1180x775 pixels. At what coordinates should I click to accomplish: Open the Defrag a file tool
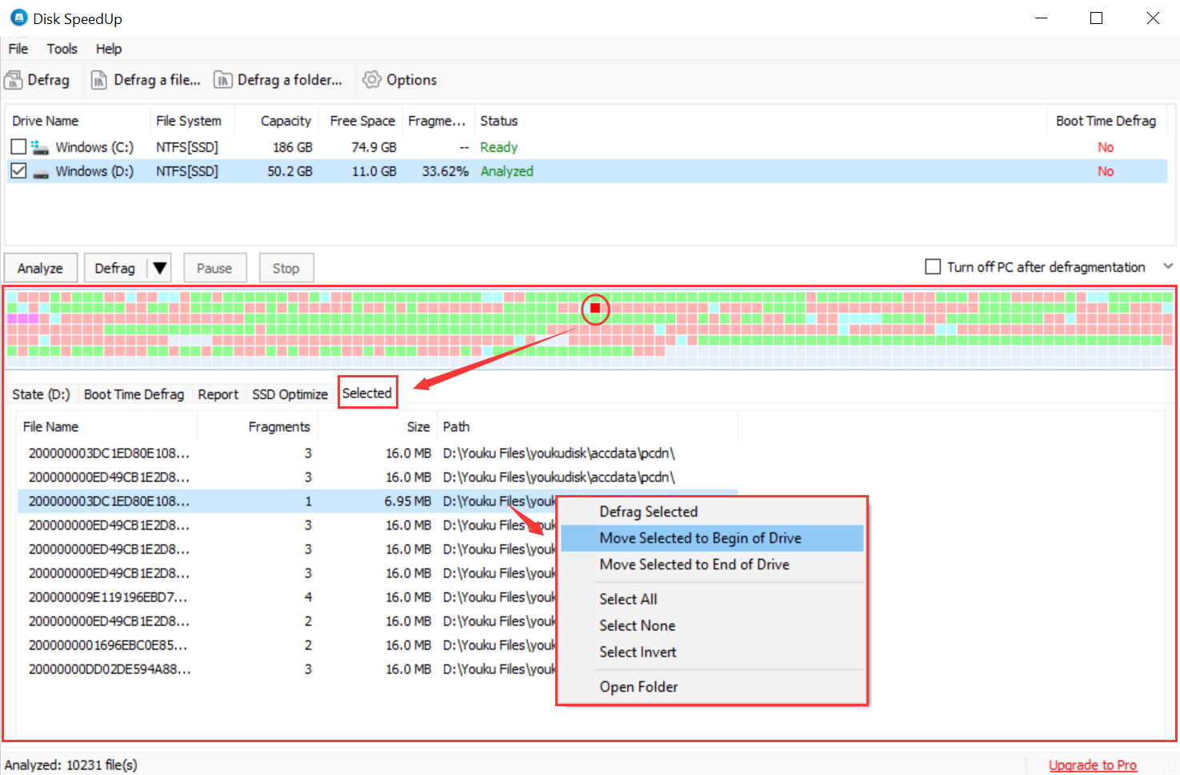[146, 79]
